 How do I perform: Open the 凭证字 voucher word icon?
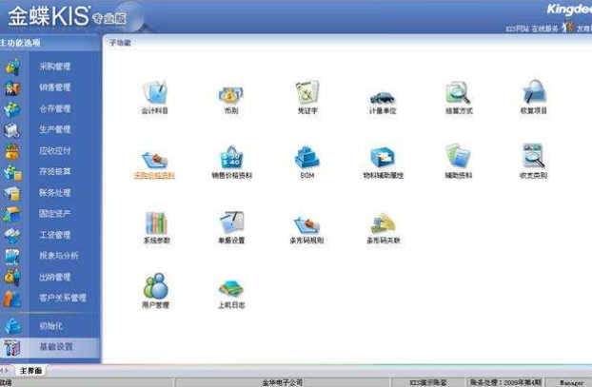(307, 97)
